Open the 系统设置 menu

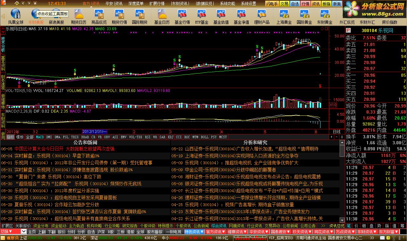pos(248,4)
